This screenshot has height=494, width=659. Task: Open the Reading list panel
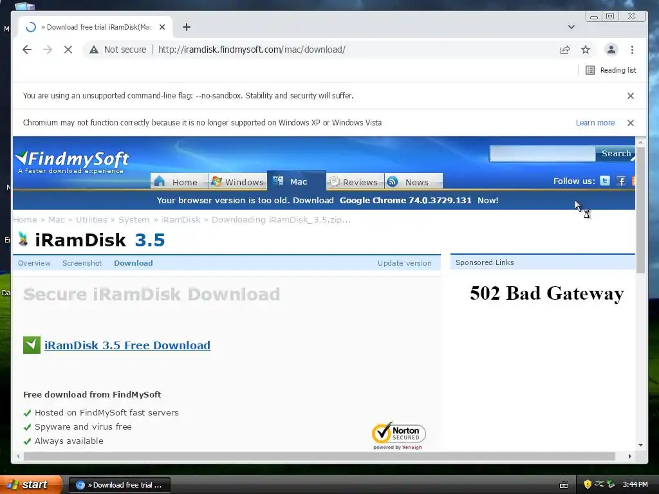click(x=611, y=70)
